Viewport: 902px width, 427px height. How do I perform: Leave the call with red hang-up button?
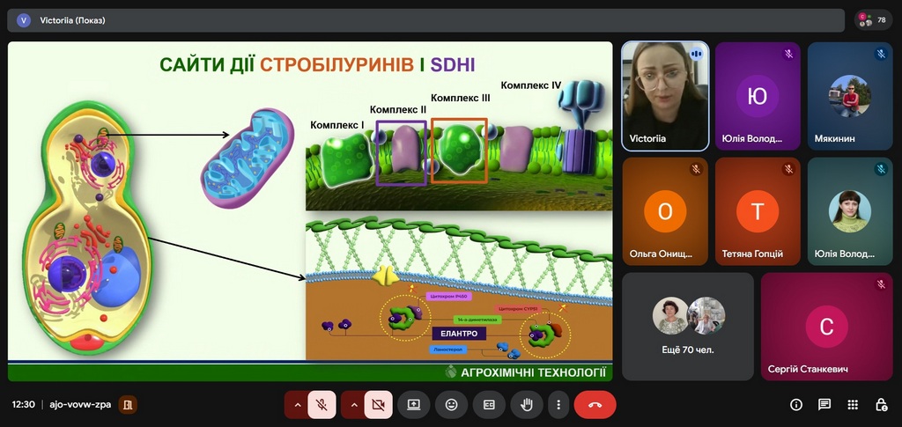point(595,405)
